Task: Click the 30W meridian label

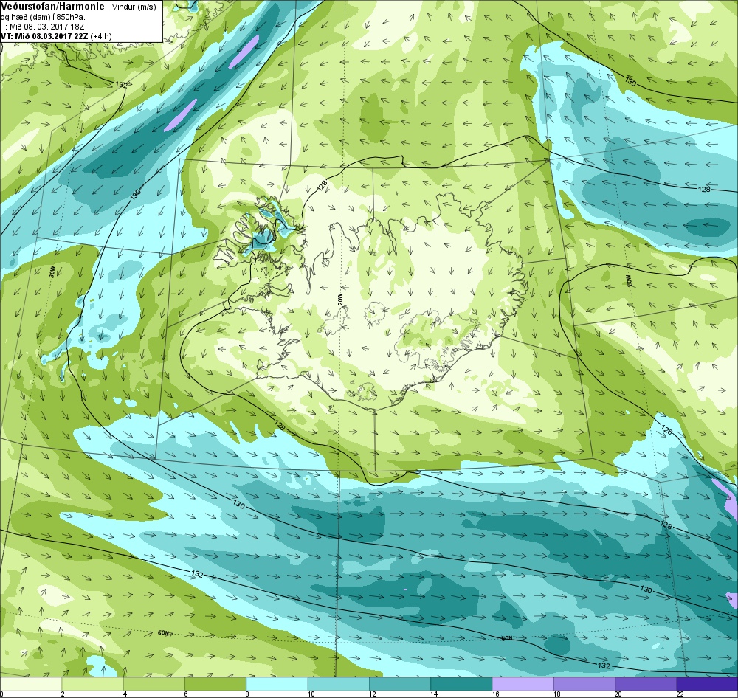Action: [52, 272]
